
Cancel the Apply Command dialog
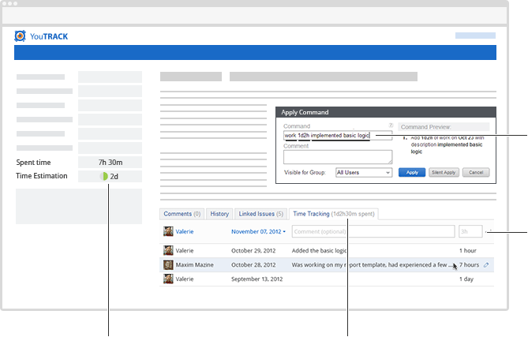click(476, 172)
